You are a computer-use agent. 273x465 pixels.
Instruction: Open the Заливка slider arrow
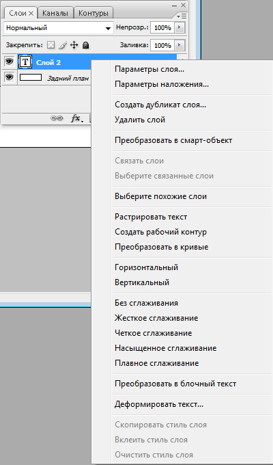pos(179,46)
